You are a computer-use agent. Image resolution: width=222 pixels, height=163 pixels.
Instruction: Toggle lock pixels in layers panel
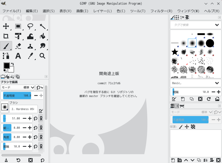[x=181, y=127]
